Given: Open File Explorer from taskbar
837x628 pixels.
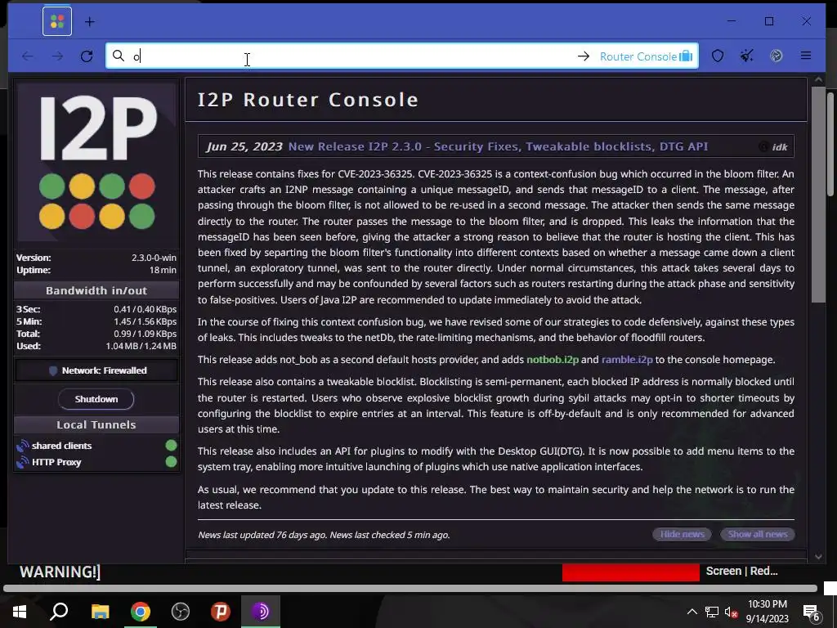Looking at the screenshot, I should click(x=100, y=612).
